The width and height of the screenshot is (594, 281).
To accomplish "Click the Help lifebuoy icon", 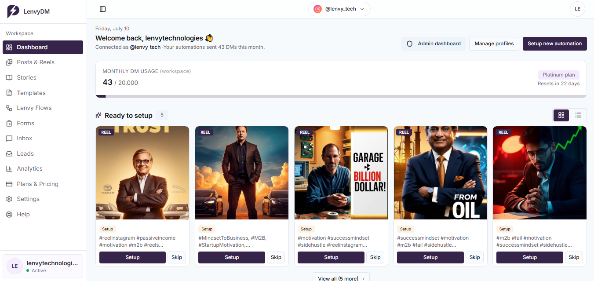I will [9, 214].
